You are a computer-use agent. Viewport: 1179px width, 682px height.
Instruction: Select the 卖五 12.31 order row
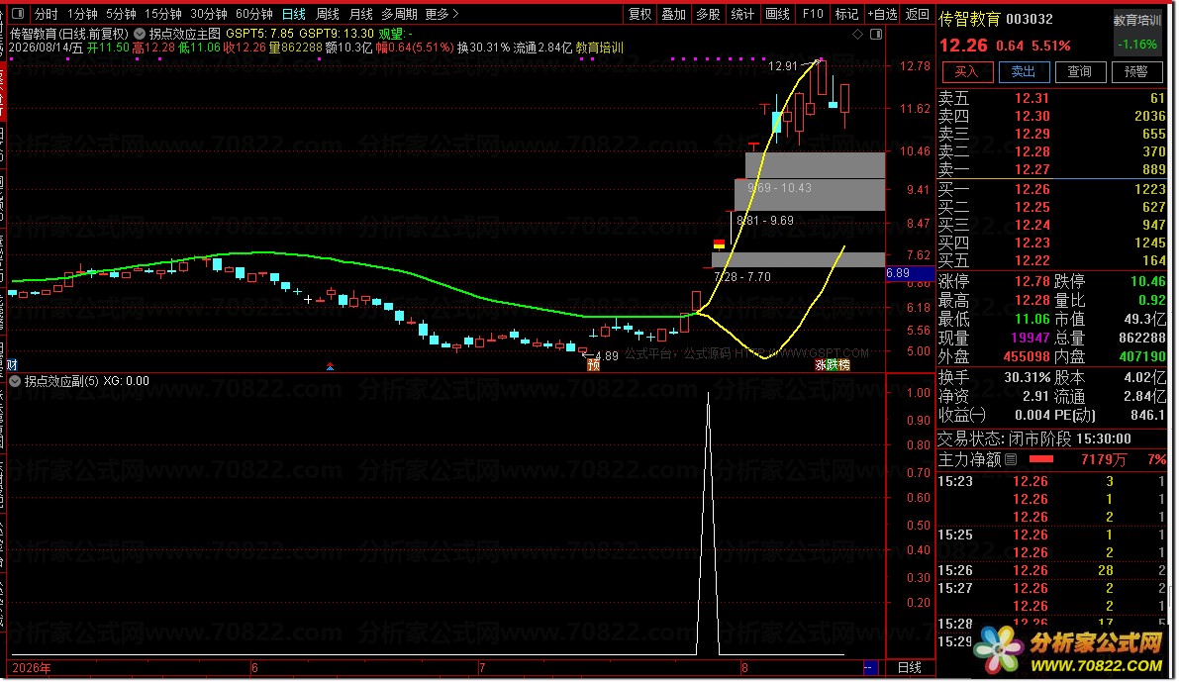[x=1051, y=98]
